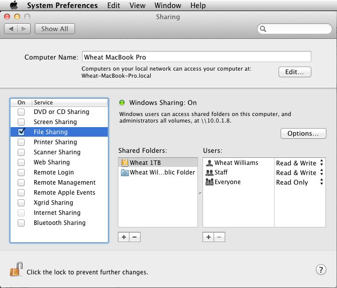
Task: Click the Everyone group icon
Action: click(x=210, y=182)
